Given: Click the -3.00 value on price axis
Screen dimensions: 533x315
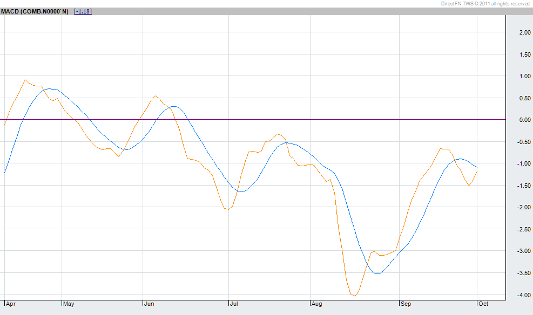Looking at the screenshot, I should tap(524, 251).
